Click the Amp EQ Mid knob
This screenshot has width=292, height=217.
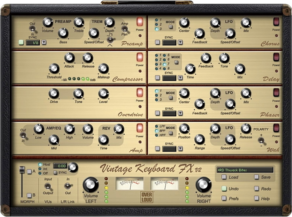point(54,140)
